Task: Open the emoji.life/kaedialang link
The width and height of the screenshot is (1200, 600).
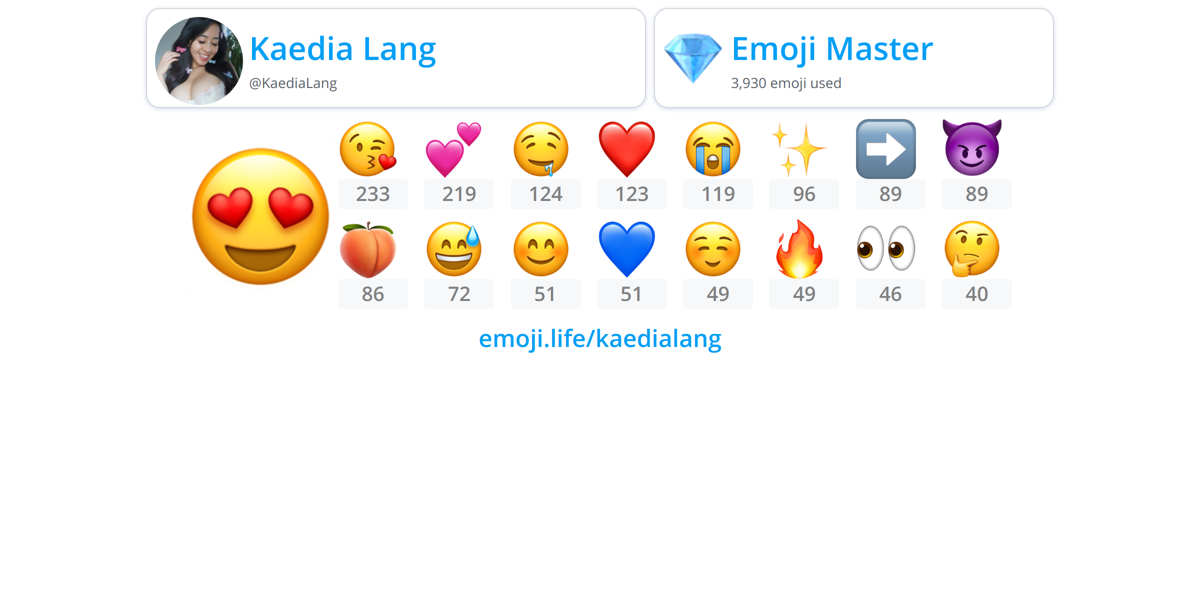Action: [600, 338]
